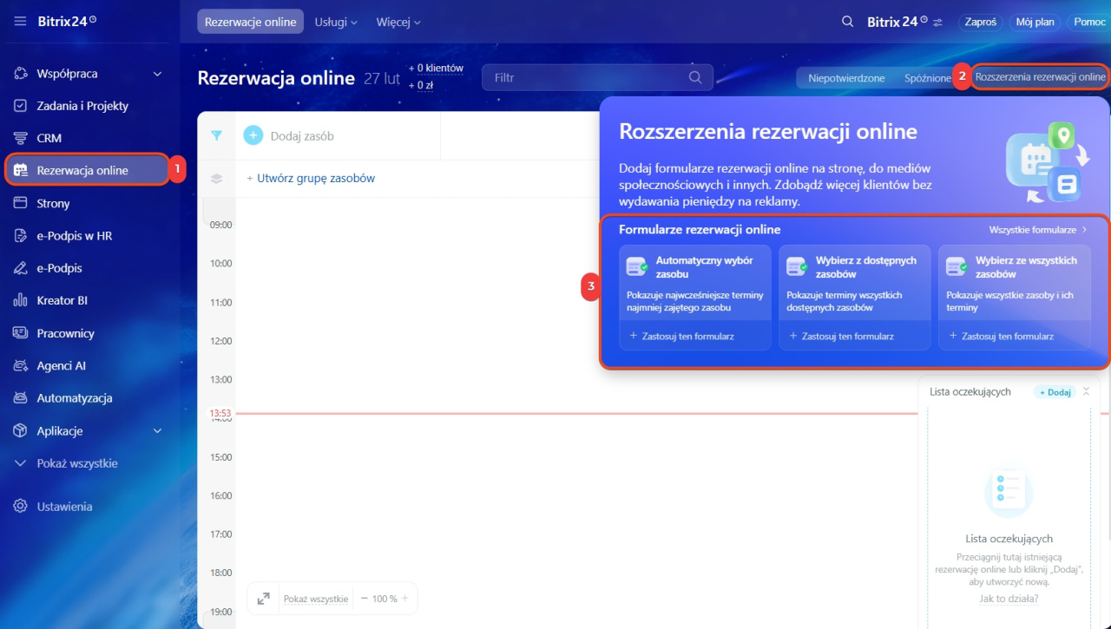Image resolution: width=1111 pixels, height=629 pixels.
Task: Open Kreator BI in sidebar
Action: click(62, 300)
